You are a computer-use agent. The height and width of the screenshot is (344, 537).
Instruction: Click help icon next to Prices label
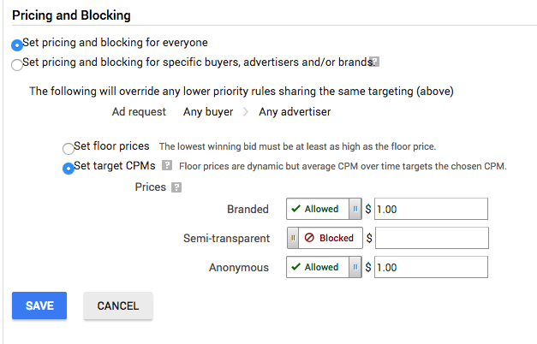pos(176,187)
